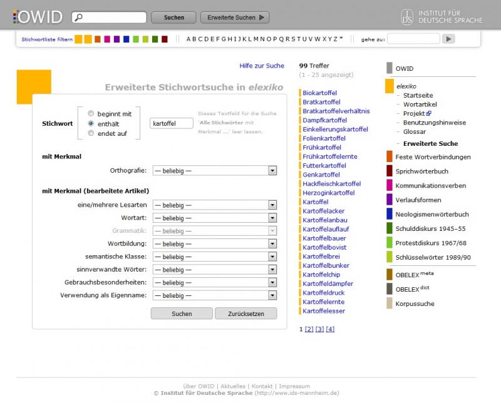Open Benutzungshinweise in the sidebar
Image resolution: width=501 pixels, height=403 pixels.
tap(435, 123)
